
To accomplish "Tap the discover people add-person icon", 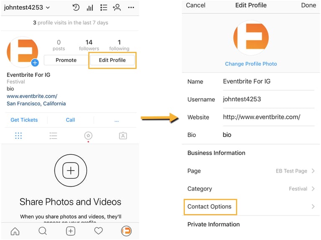I will tap(117, 8).
